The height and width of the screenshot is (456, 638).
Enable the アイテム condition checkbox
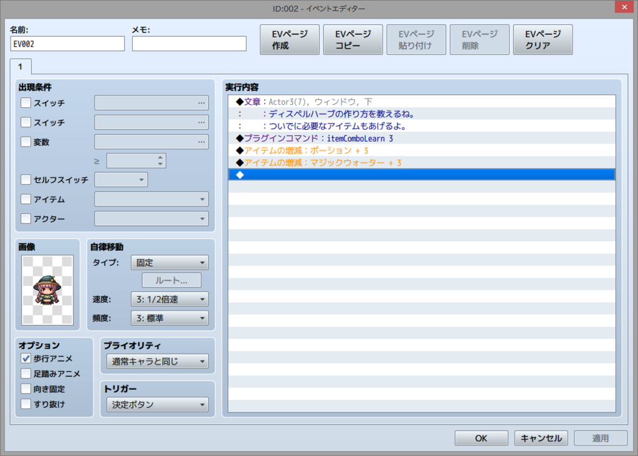26,199
